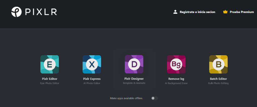Click the Make apps available offline text
Viewport: 257px width, 107px height.
pyautogui.click(x=126, y=98)
